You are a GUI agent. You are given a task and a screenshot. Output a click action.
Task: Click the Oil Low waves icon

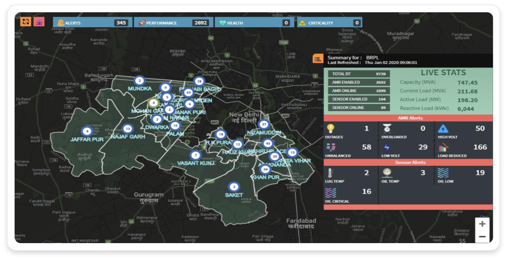coord(443,173)
